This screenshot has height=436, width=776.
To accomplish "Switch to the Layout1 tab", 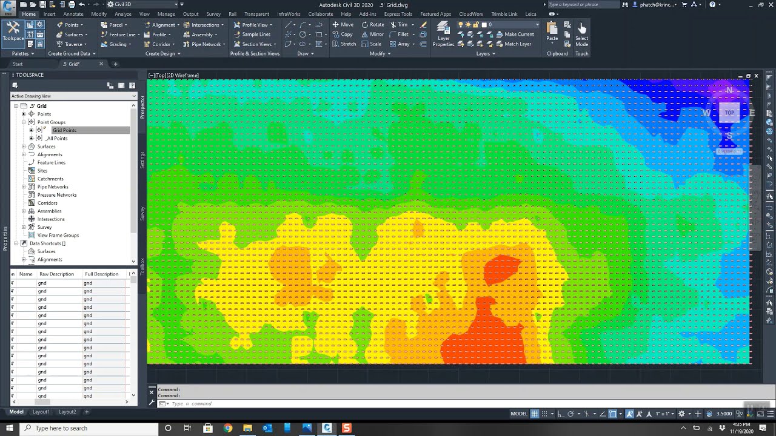I will click(41, 412).
